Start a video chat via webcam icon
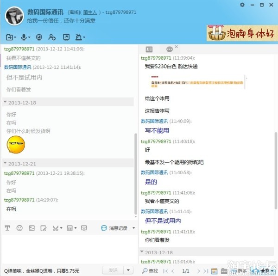Screen dimensions: 278x276 click(39, 37)
